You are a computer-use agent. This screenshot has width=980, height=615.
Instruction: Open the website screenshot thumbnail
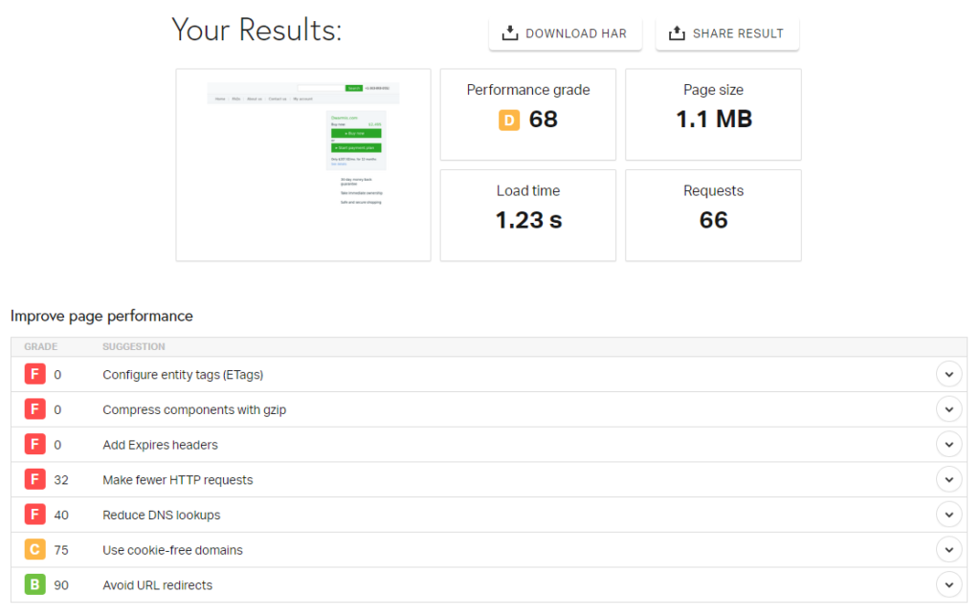point(303,165)
